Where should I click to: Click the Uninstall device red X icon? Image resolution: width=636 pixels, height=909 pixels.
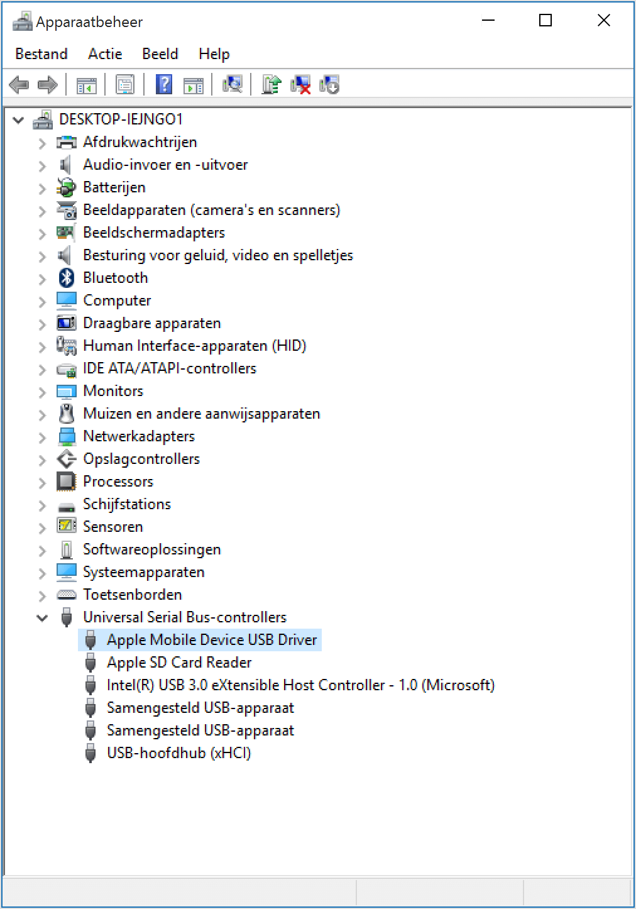pos(300,84)
